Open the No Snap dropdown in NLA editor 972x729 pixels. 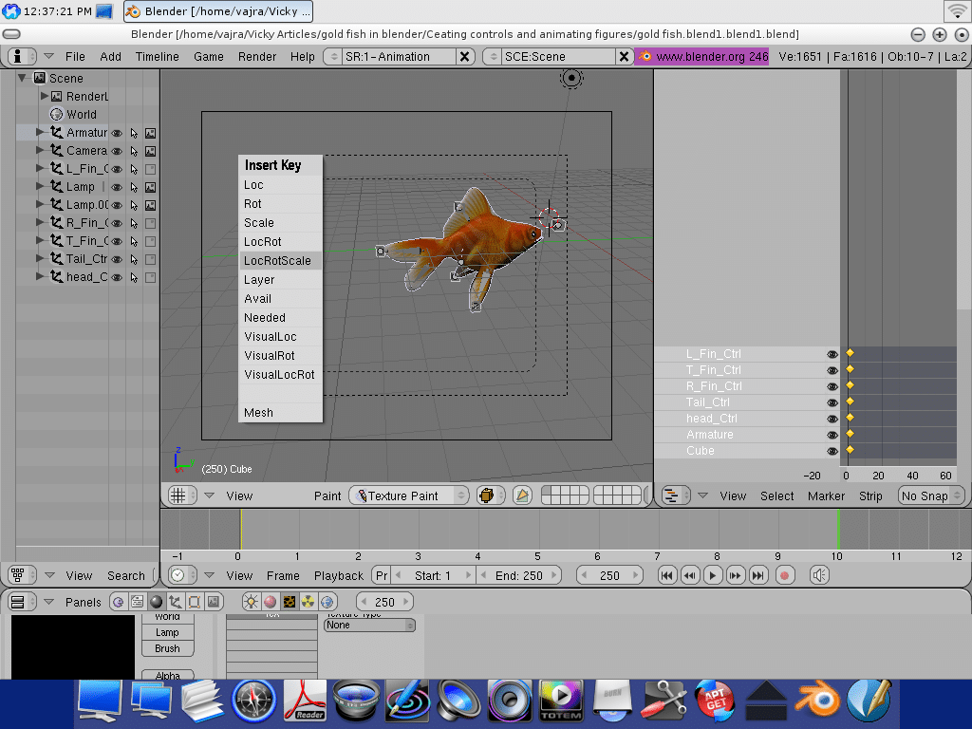coord(930,495)
